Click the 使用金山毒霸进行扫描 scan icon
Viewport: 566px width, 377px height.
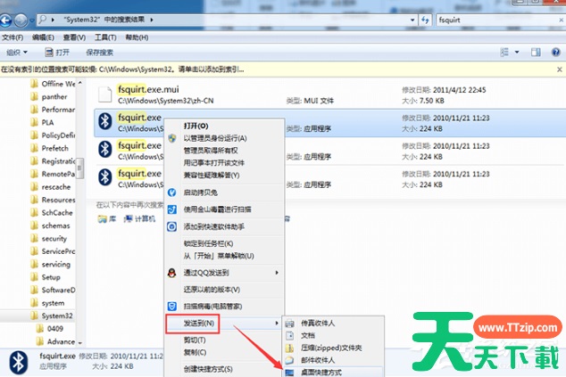171,209
